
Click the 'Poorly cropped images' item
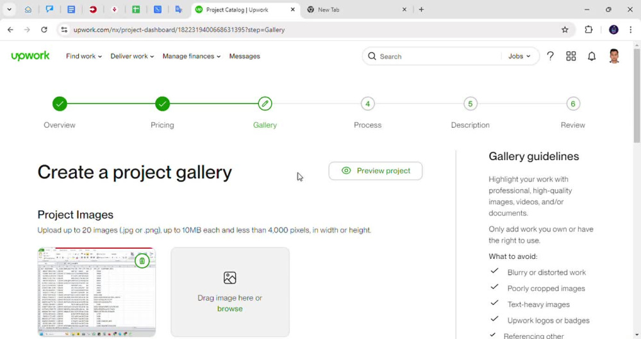coord(546,288)
